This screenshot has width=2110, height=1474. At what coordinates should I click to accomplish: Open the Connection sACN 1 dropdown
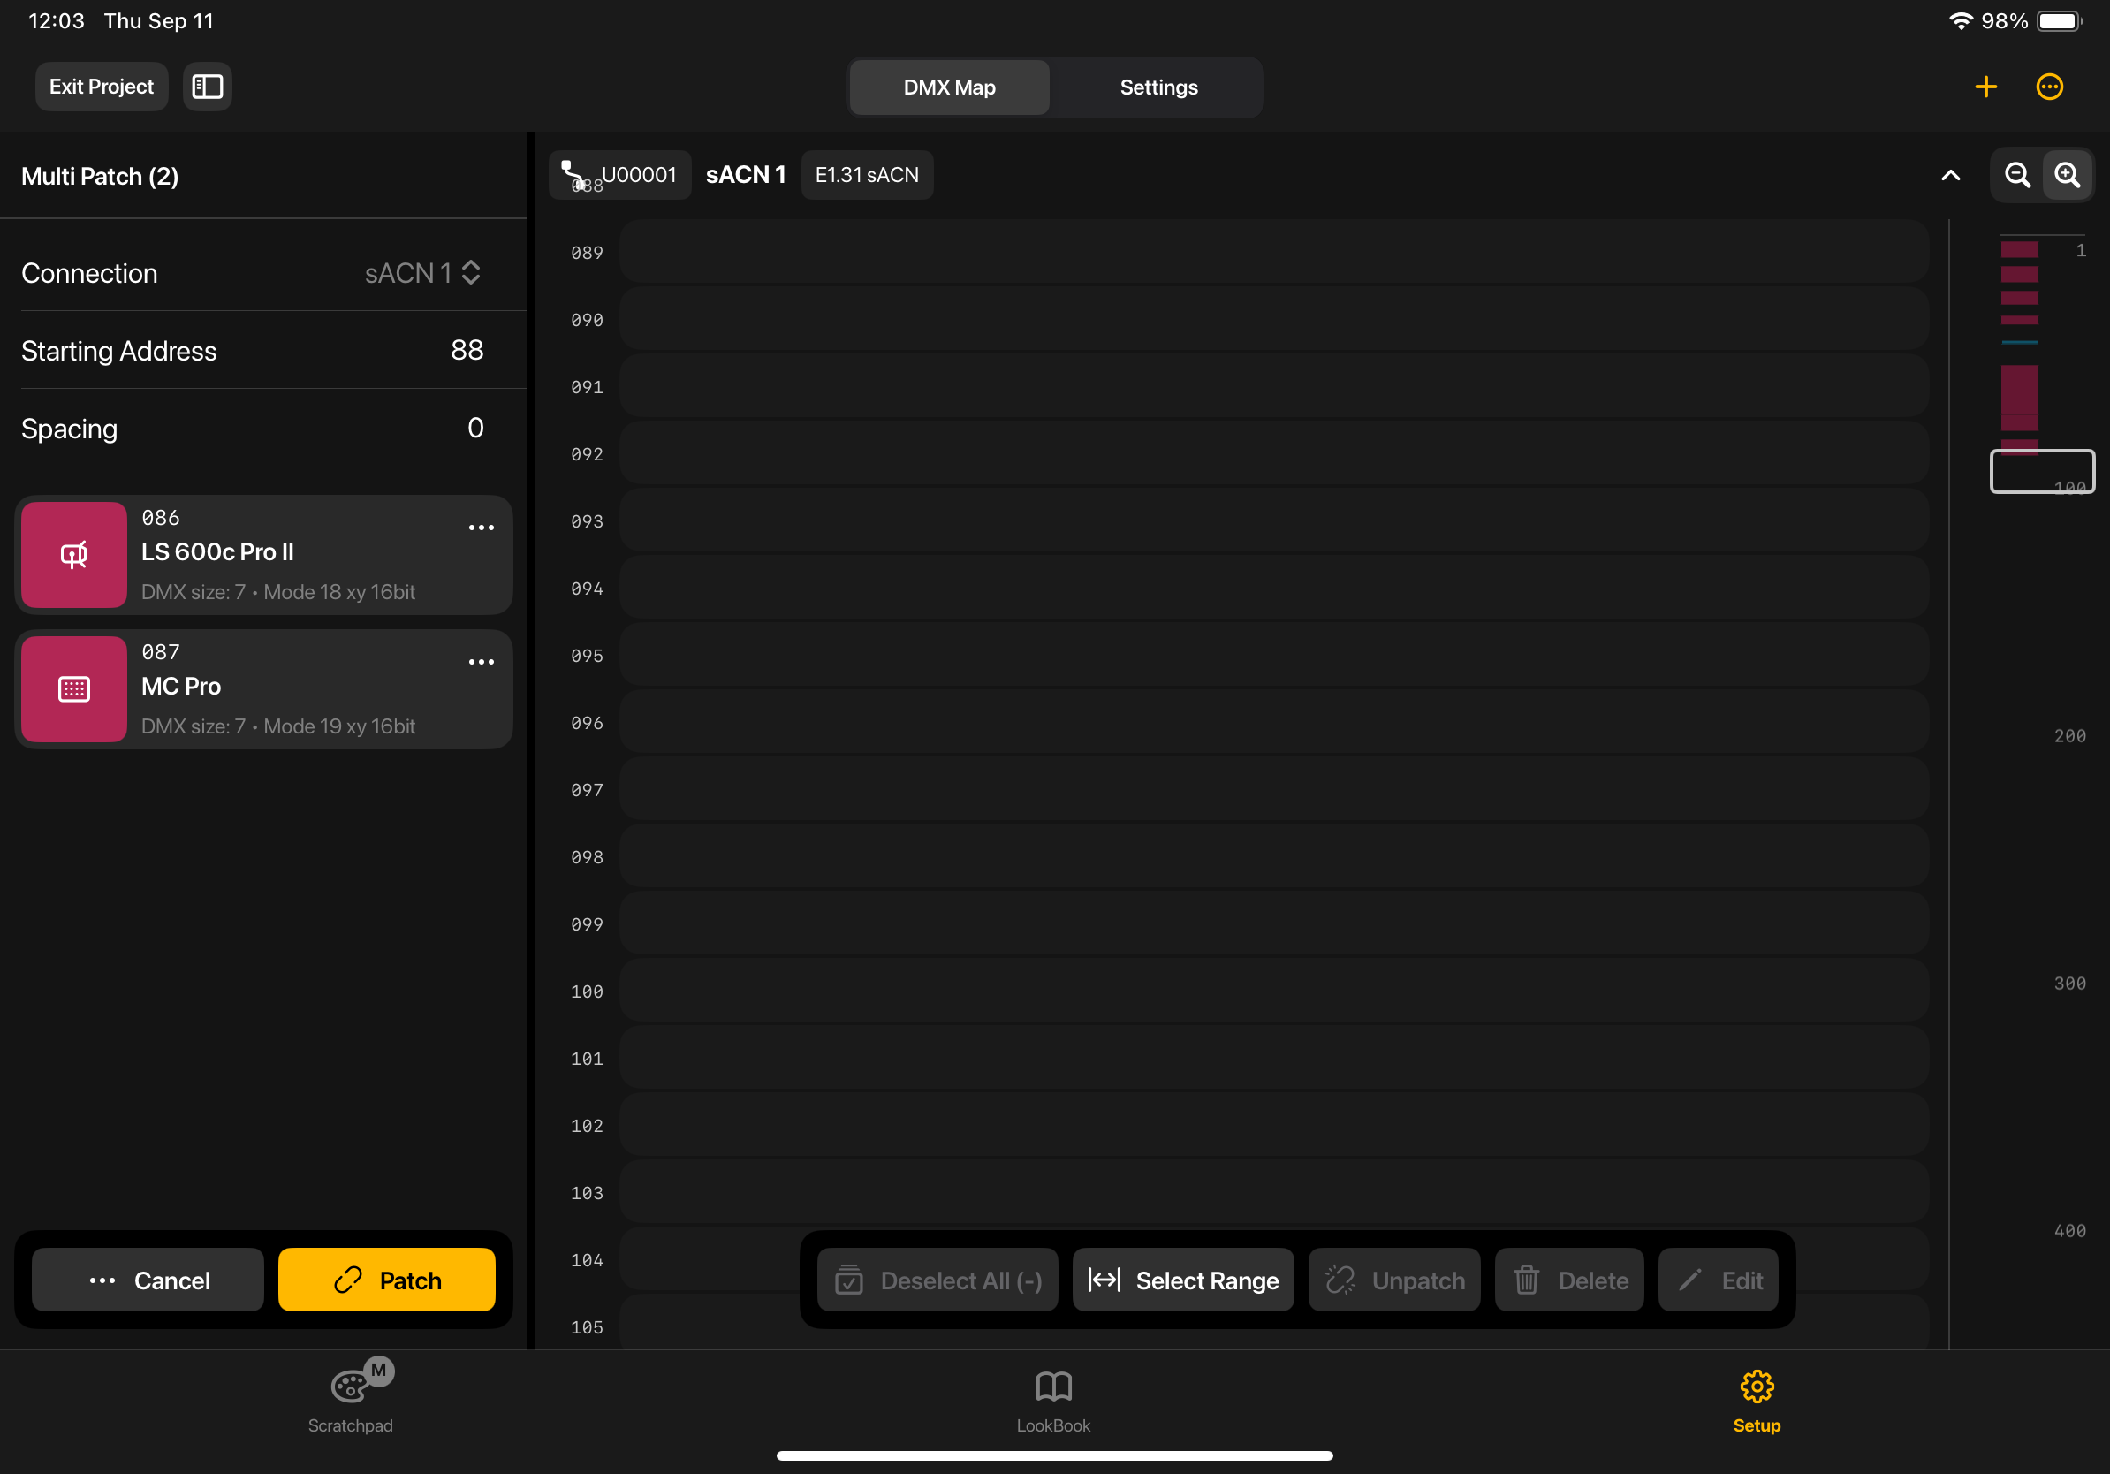click(x=422, y=273)
